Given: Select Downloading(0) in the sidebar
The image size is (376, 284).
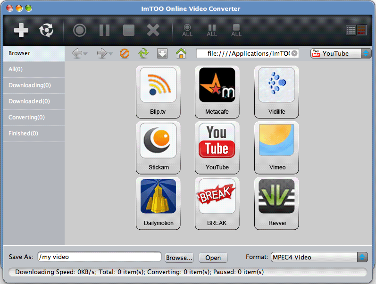Looking at the screenshot, I should tap(34, 85).
